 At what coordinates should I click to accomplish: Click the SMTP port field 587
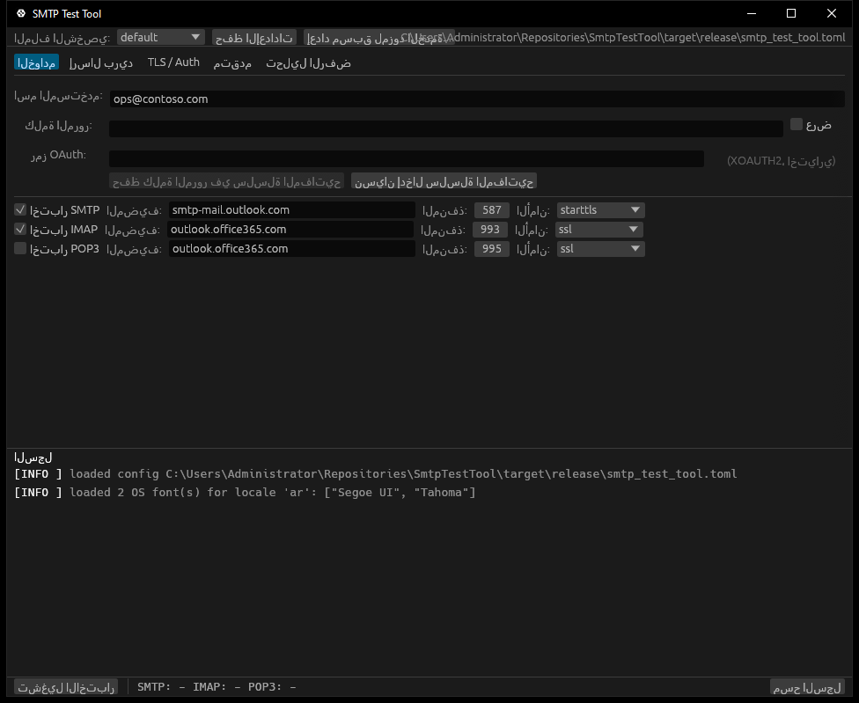(x=491, y=210)
